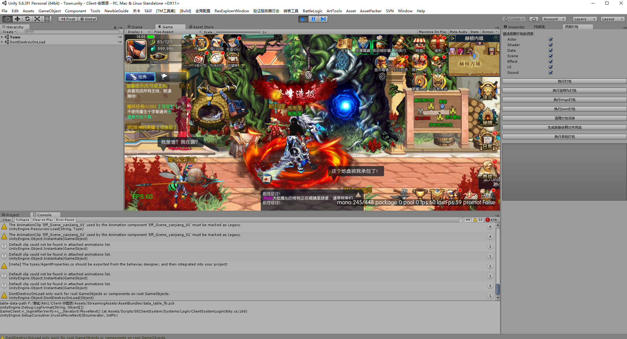This screenshot has height=339, width=627.
Task: Toggle the Effect checkbox
Action: coord(551,62)
